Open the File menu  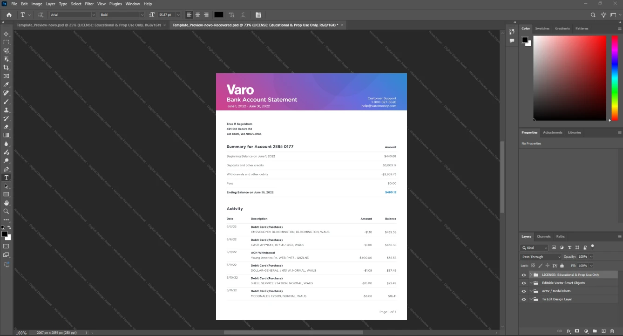click(14, 4)
